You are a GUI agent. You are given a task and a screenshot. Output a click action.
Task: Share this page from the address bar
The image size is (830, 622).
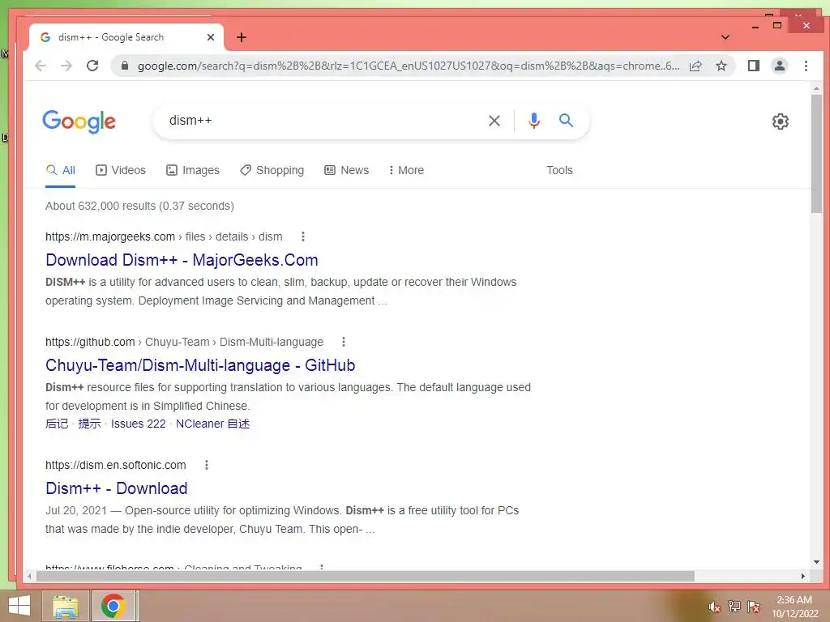pos(695,66)
